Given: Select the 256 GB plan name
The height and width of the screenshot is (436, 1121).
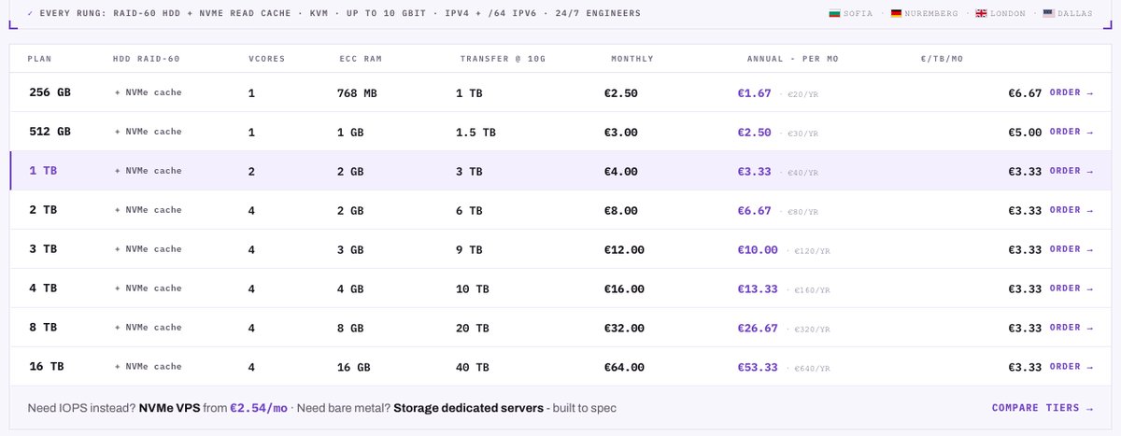Looking at the screenshot, I should (50, 92).
